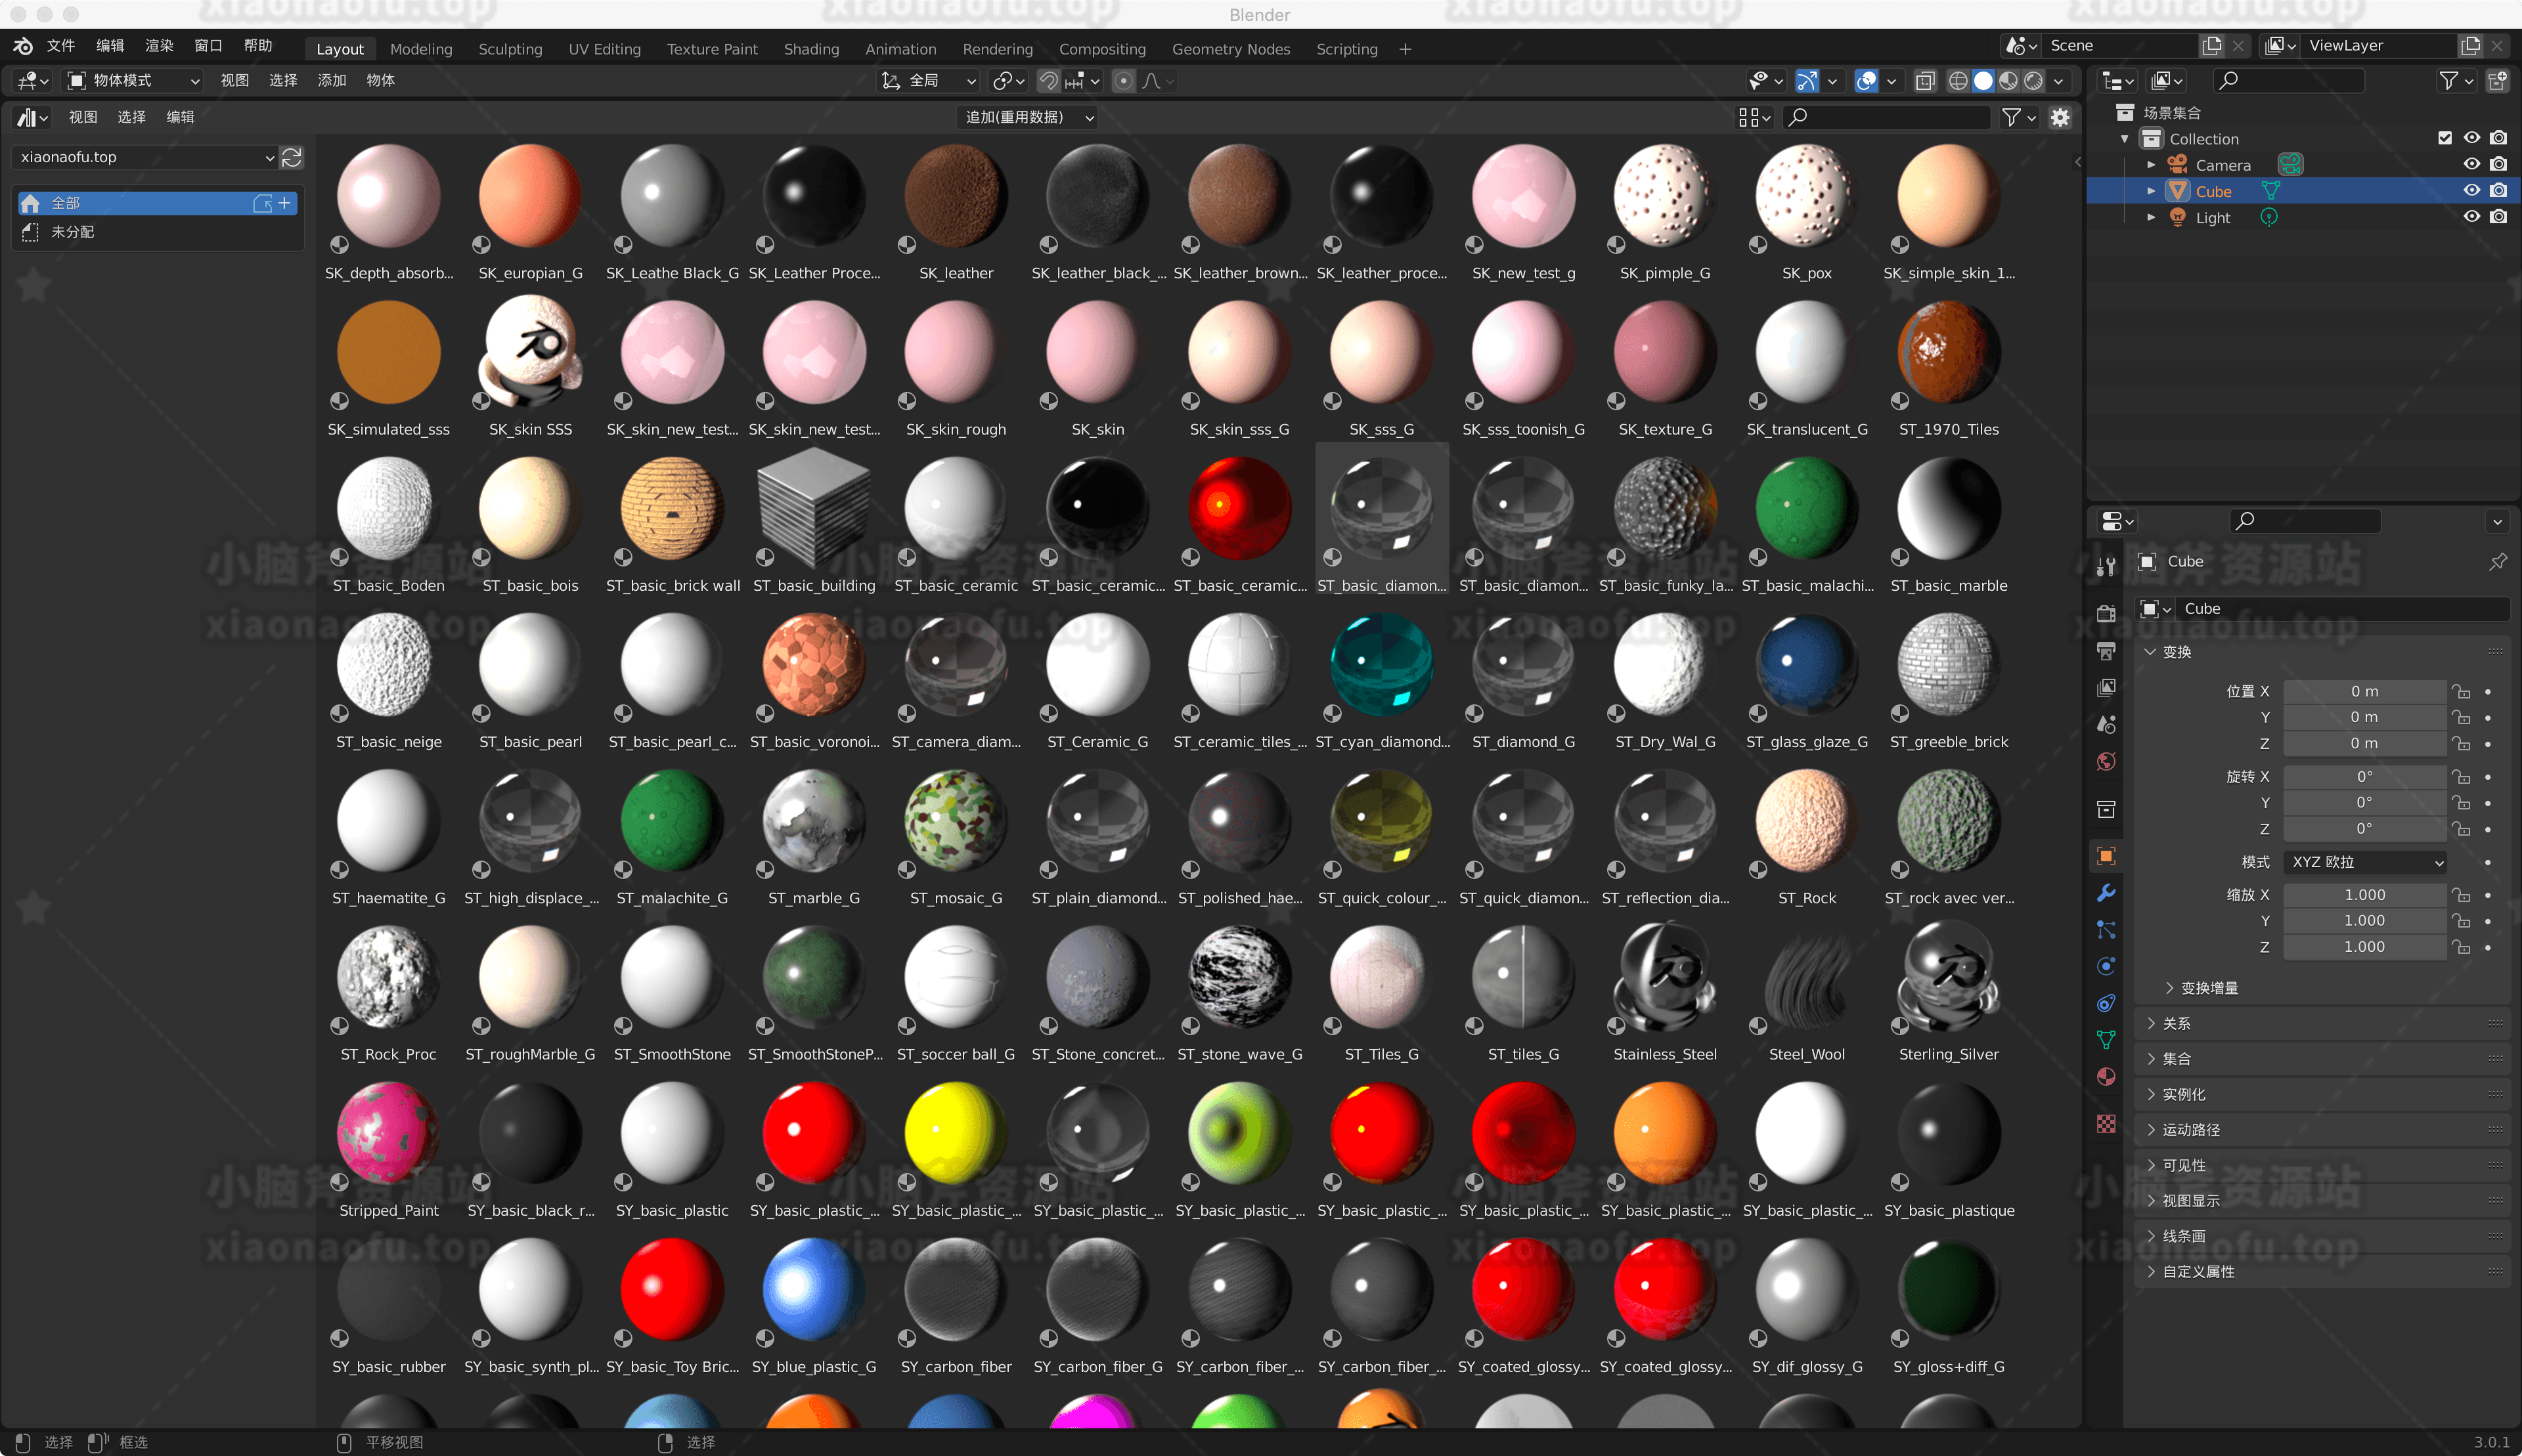Open the World properties tab
This screenshot has width=2522, height=1456.
[x=2106, y=762]
